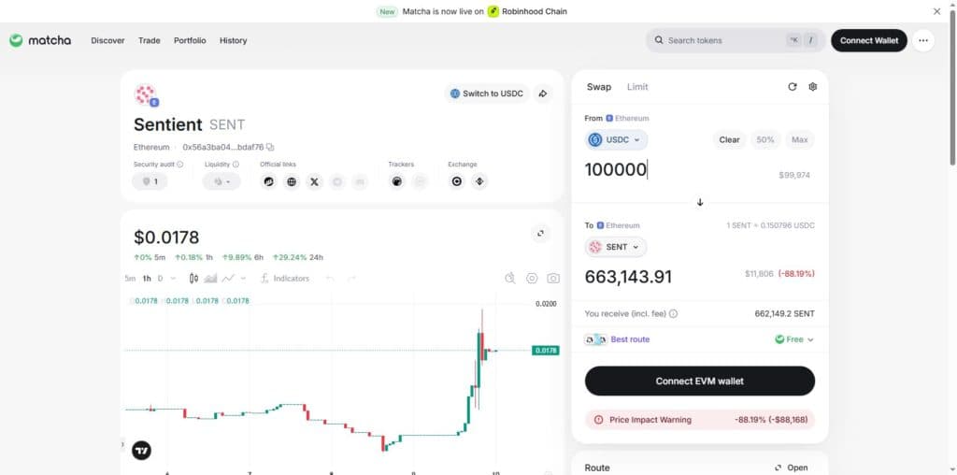
Task: Copy the SENT contract address
Action: coord(270,147)
